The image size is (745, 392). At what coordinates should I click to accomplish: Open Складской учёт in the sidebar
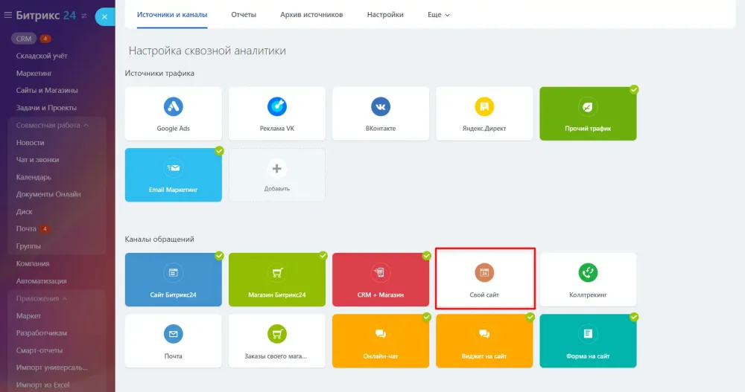[42, 56]
